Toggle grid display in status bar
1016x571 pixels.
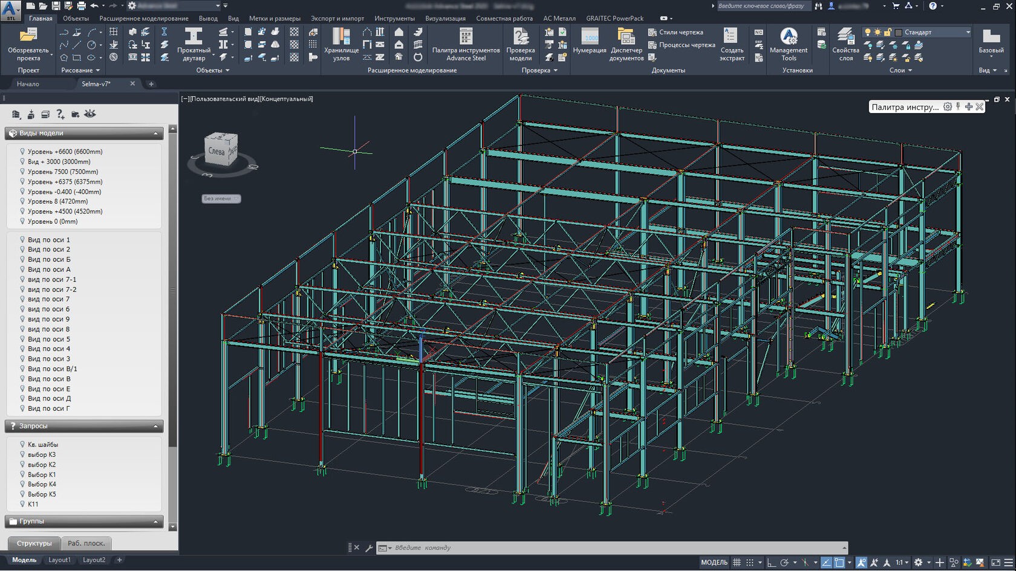point(737,563)
